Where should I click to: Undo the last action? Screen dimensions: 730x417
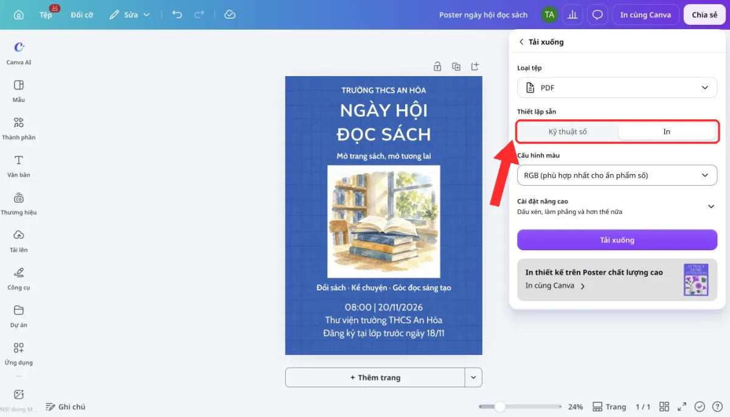pyautogui.click(x=177, y=15)
